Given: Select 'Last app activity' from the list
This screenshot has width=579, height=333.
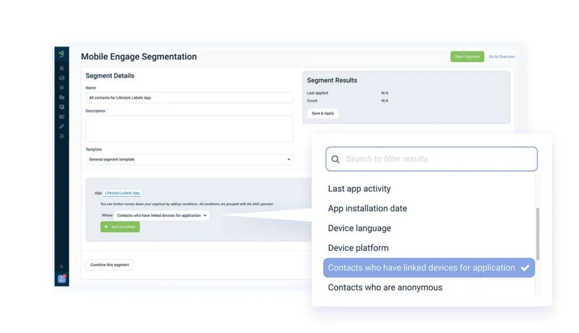Looking at the screenshot, I should 360,189.
